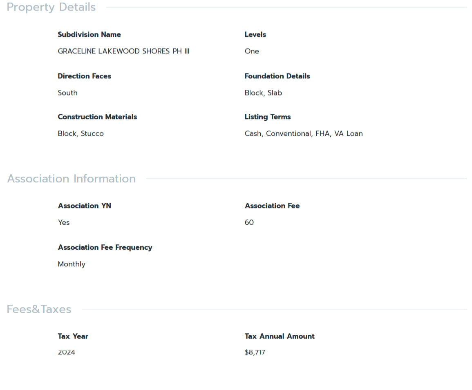Select the South direction value
472x390 pixels.
[x=67, y=93]
